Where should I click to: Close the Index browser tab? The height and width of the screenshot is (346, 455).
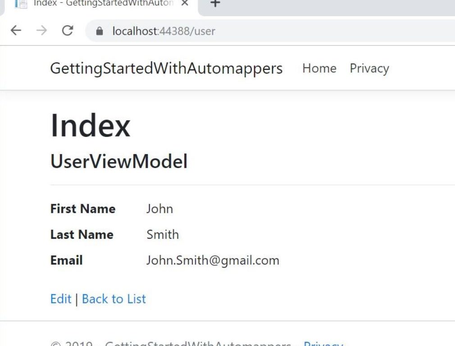(x=184, y=4)
